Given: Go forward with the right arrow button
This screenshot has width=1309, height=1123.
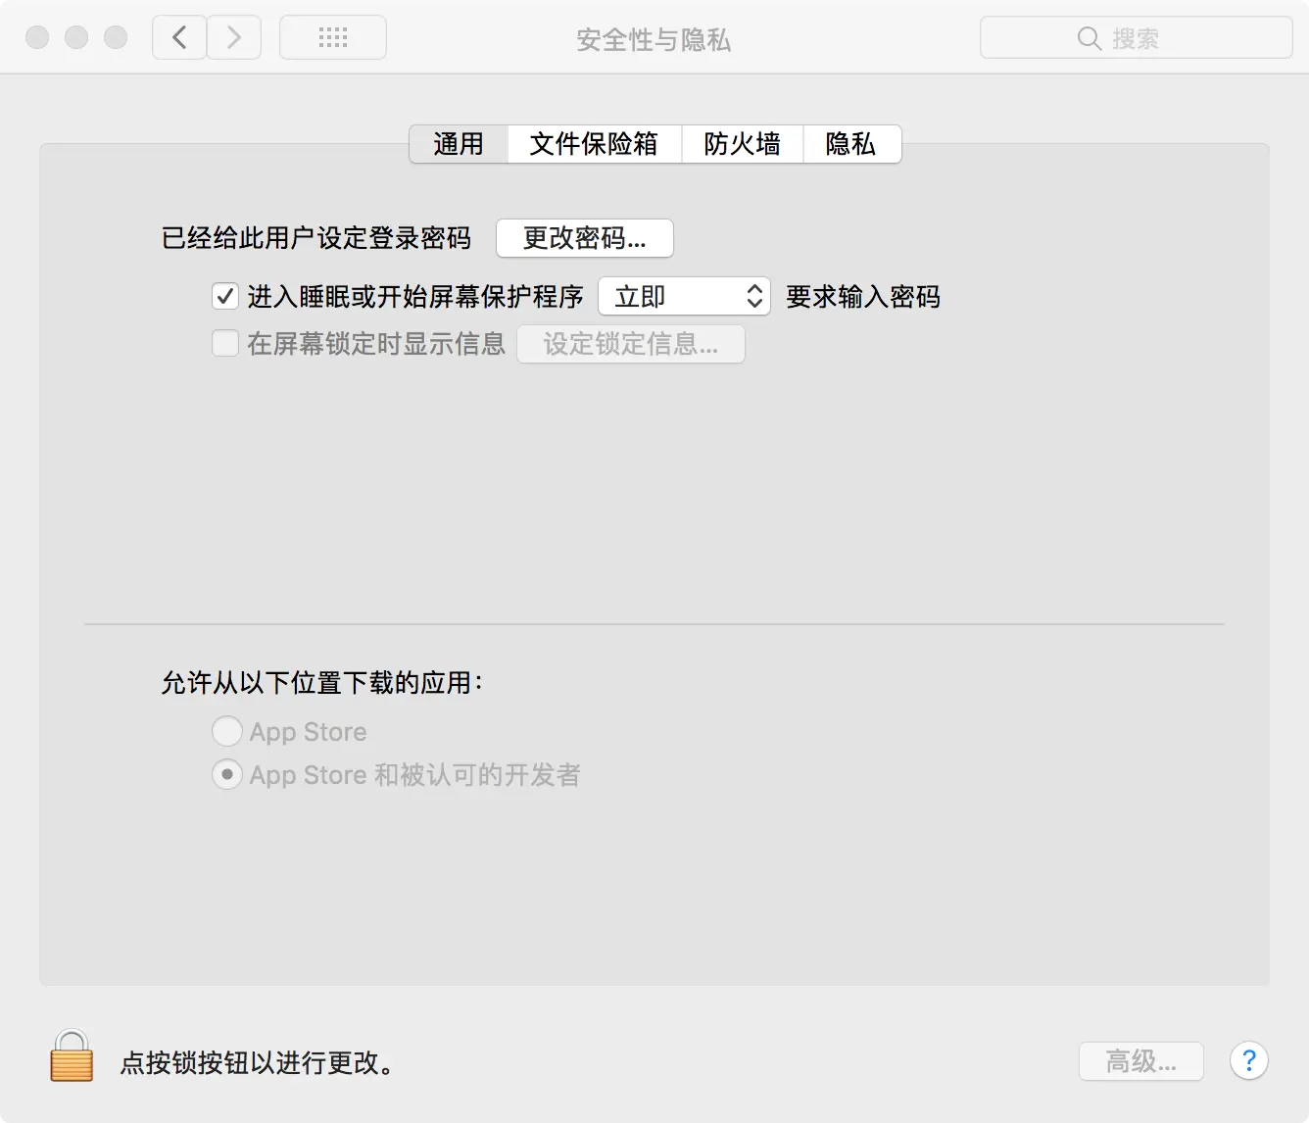Looking at the screenshot, I should tap(234, 37).
